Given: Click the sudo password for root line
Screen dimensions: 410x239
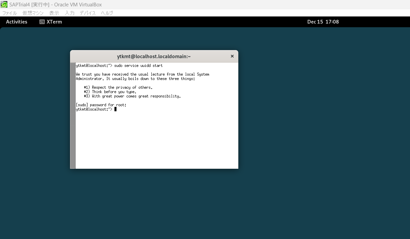Looking at the screenshot, I should point(101,105).
